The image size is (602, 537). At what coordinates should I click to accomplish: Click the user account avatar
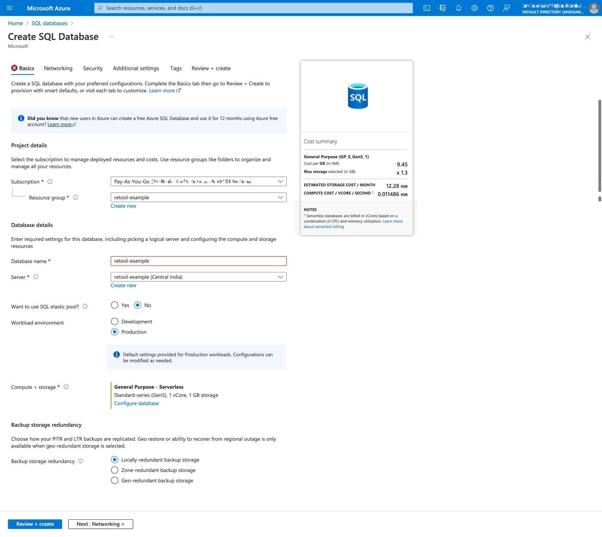(593, 8)
